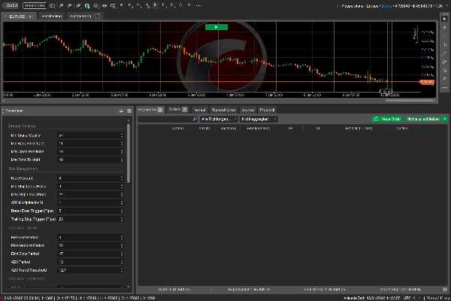Select the crosshair tool in right sidebar

coord(445,27)
